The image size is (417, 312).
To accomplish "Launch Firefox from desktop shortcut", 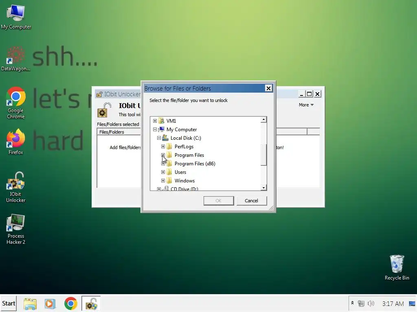I will [x=16, y=142].
